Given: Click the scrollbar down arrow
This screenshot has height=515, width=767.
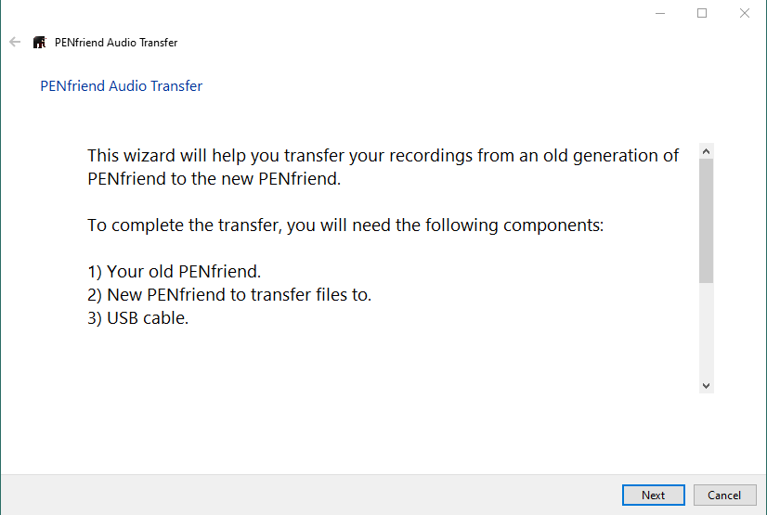Looking at the screenshot, I should point(706,385).
